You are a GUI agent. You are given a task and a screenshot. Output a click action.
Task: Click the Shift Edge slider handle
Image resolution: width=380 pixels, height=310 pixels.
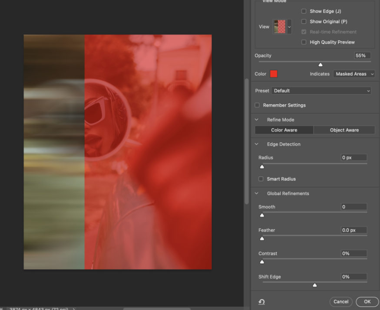coord(314,285)
